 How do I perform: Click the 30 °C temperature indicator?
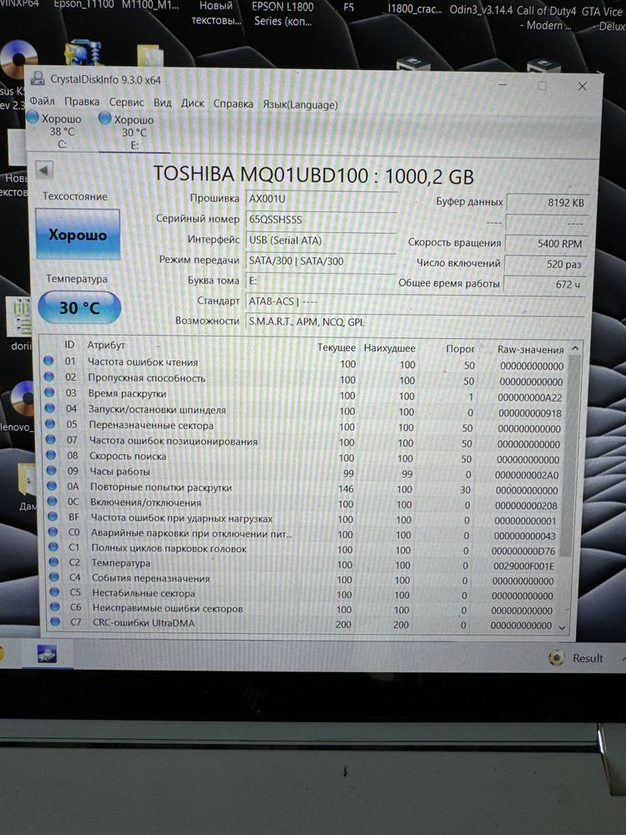tap(79, 307)
